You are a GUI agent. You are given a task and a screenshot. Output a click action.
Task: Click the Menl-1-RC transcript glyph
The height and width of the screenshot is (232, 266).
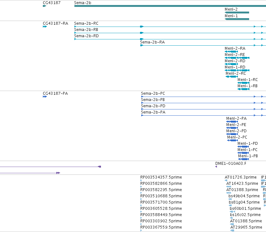tap(243, 83)
